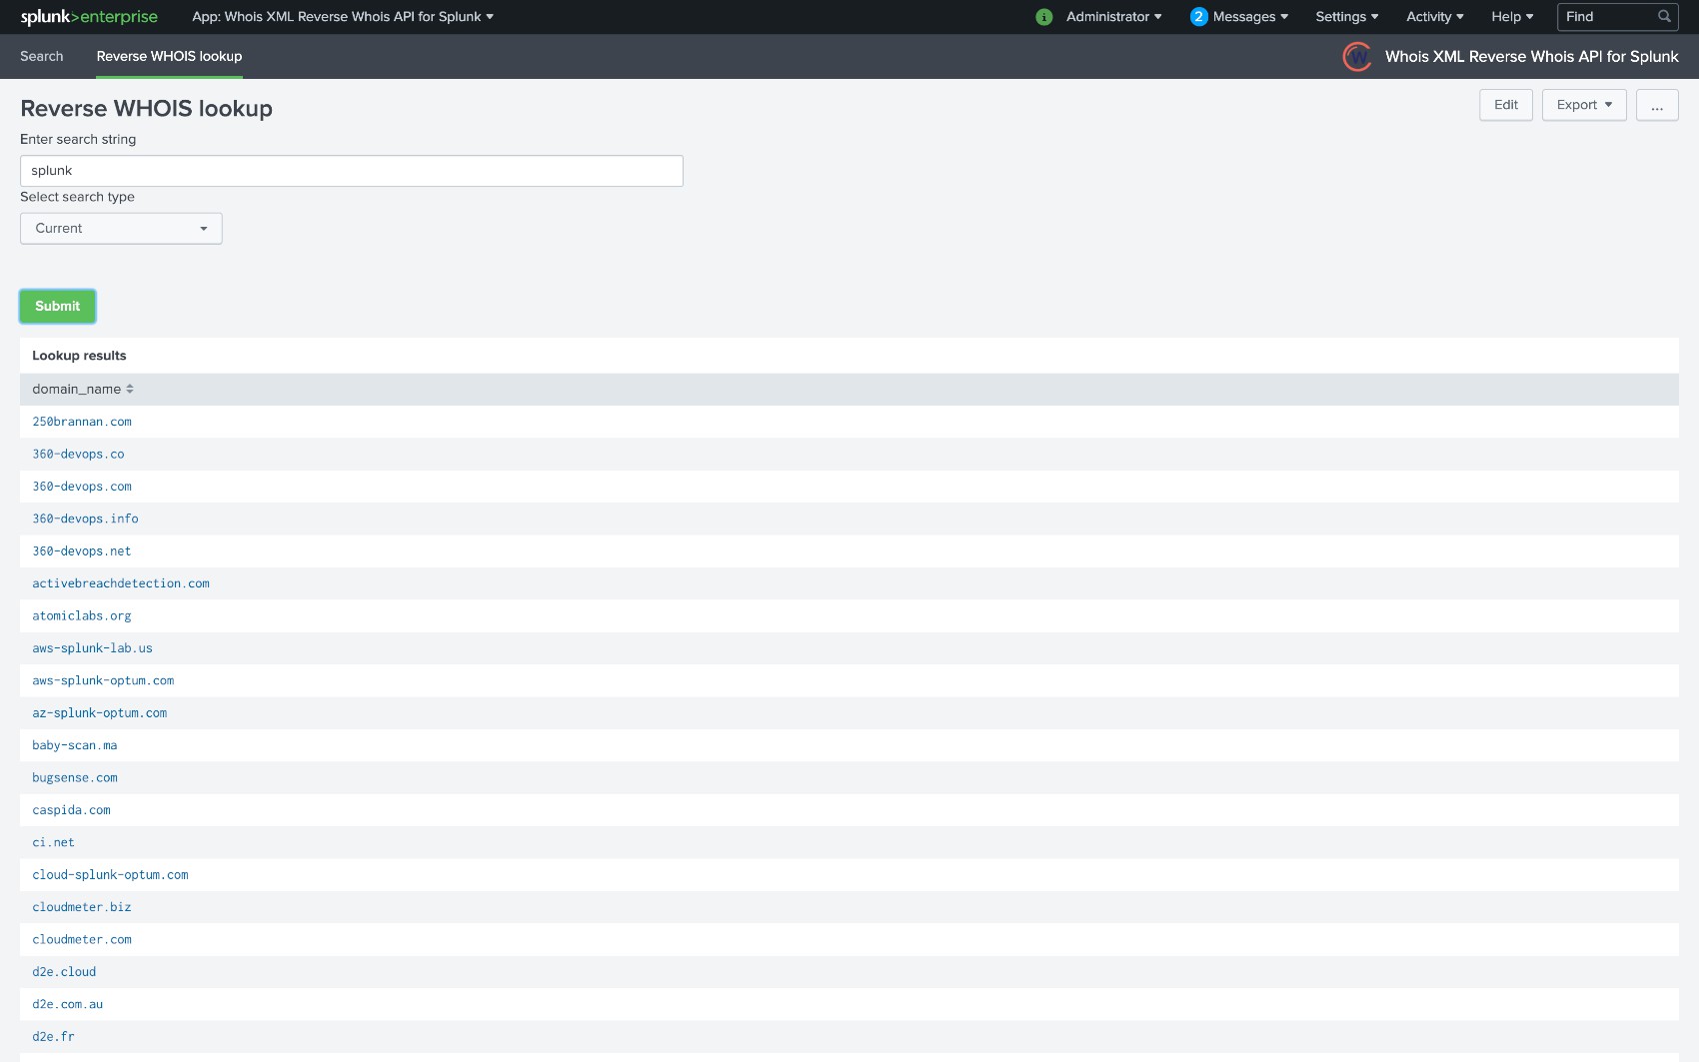Select the aws-splunk-optum.com row

[x=849, y=681]
